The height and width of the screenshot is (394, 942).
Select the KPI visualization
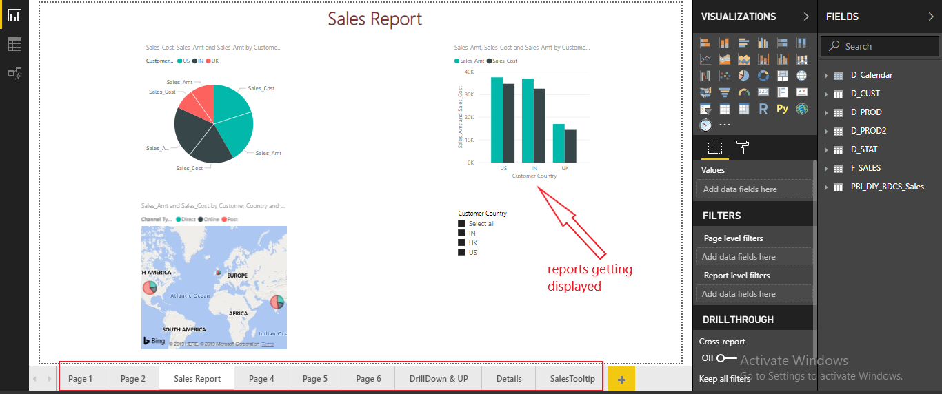(801, 92)
